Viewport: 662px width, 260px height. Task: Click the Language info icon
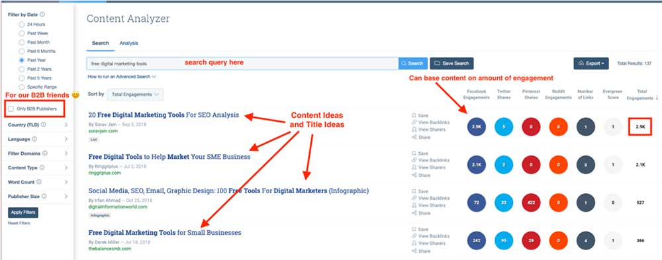(34, 139)
